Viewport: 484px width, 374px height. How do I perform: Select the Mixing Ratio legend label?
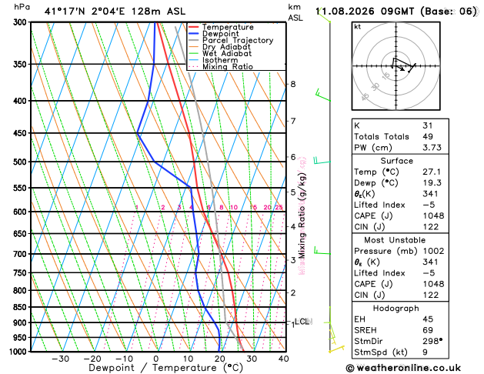tap(228, 67)
